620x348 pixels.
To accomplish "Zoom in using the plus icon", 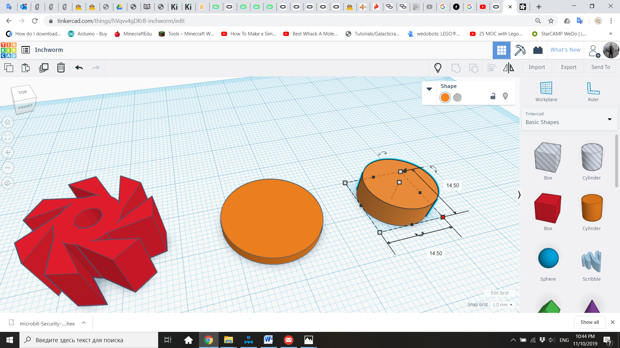I will coord(8,152).
